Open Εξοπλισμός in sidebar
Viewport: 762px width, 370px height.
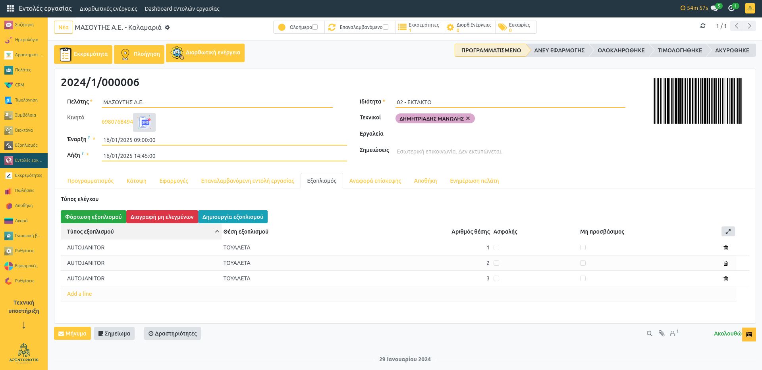[24, 145]
